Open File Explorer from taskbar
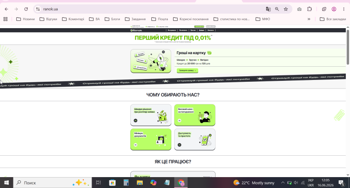Viewport: 350px width, 188px height. click(x=140, y=183)
